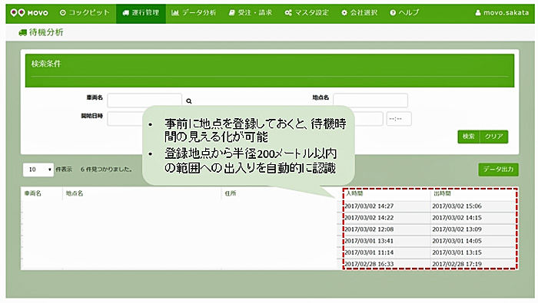Viewport: 538px width, 303px height.
Task: Click the 検索 button
Action: [468, 137]
